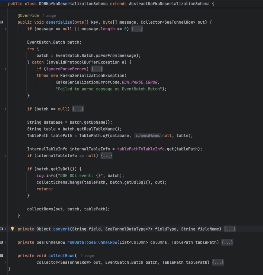Click '1 usage' hint next to collectRows
This screenshot has height=275, width=263.
(87, 256)
